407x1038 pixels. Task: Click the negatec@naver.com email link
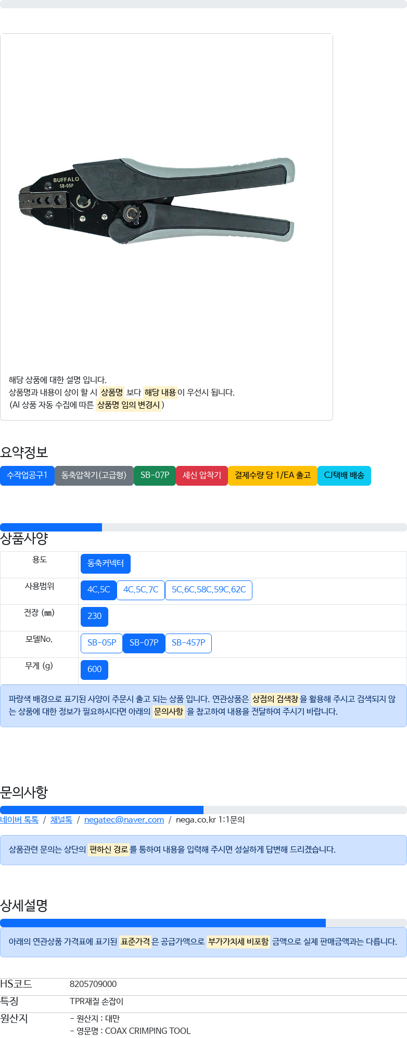click(124, 820)
